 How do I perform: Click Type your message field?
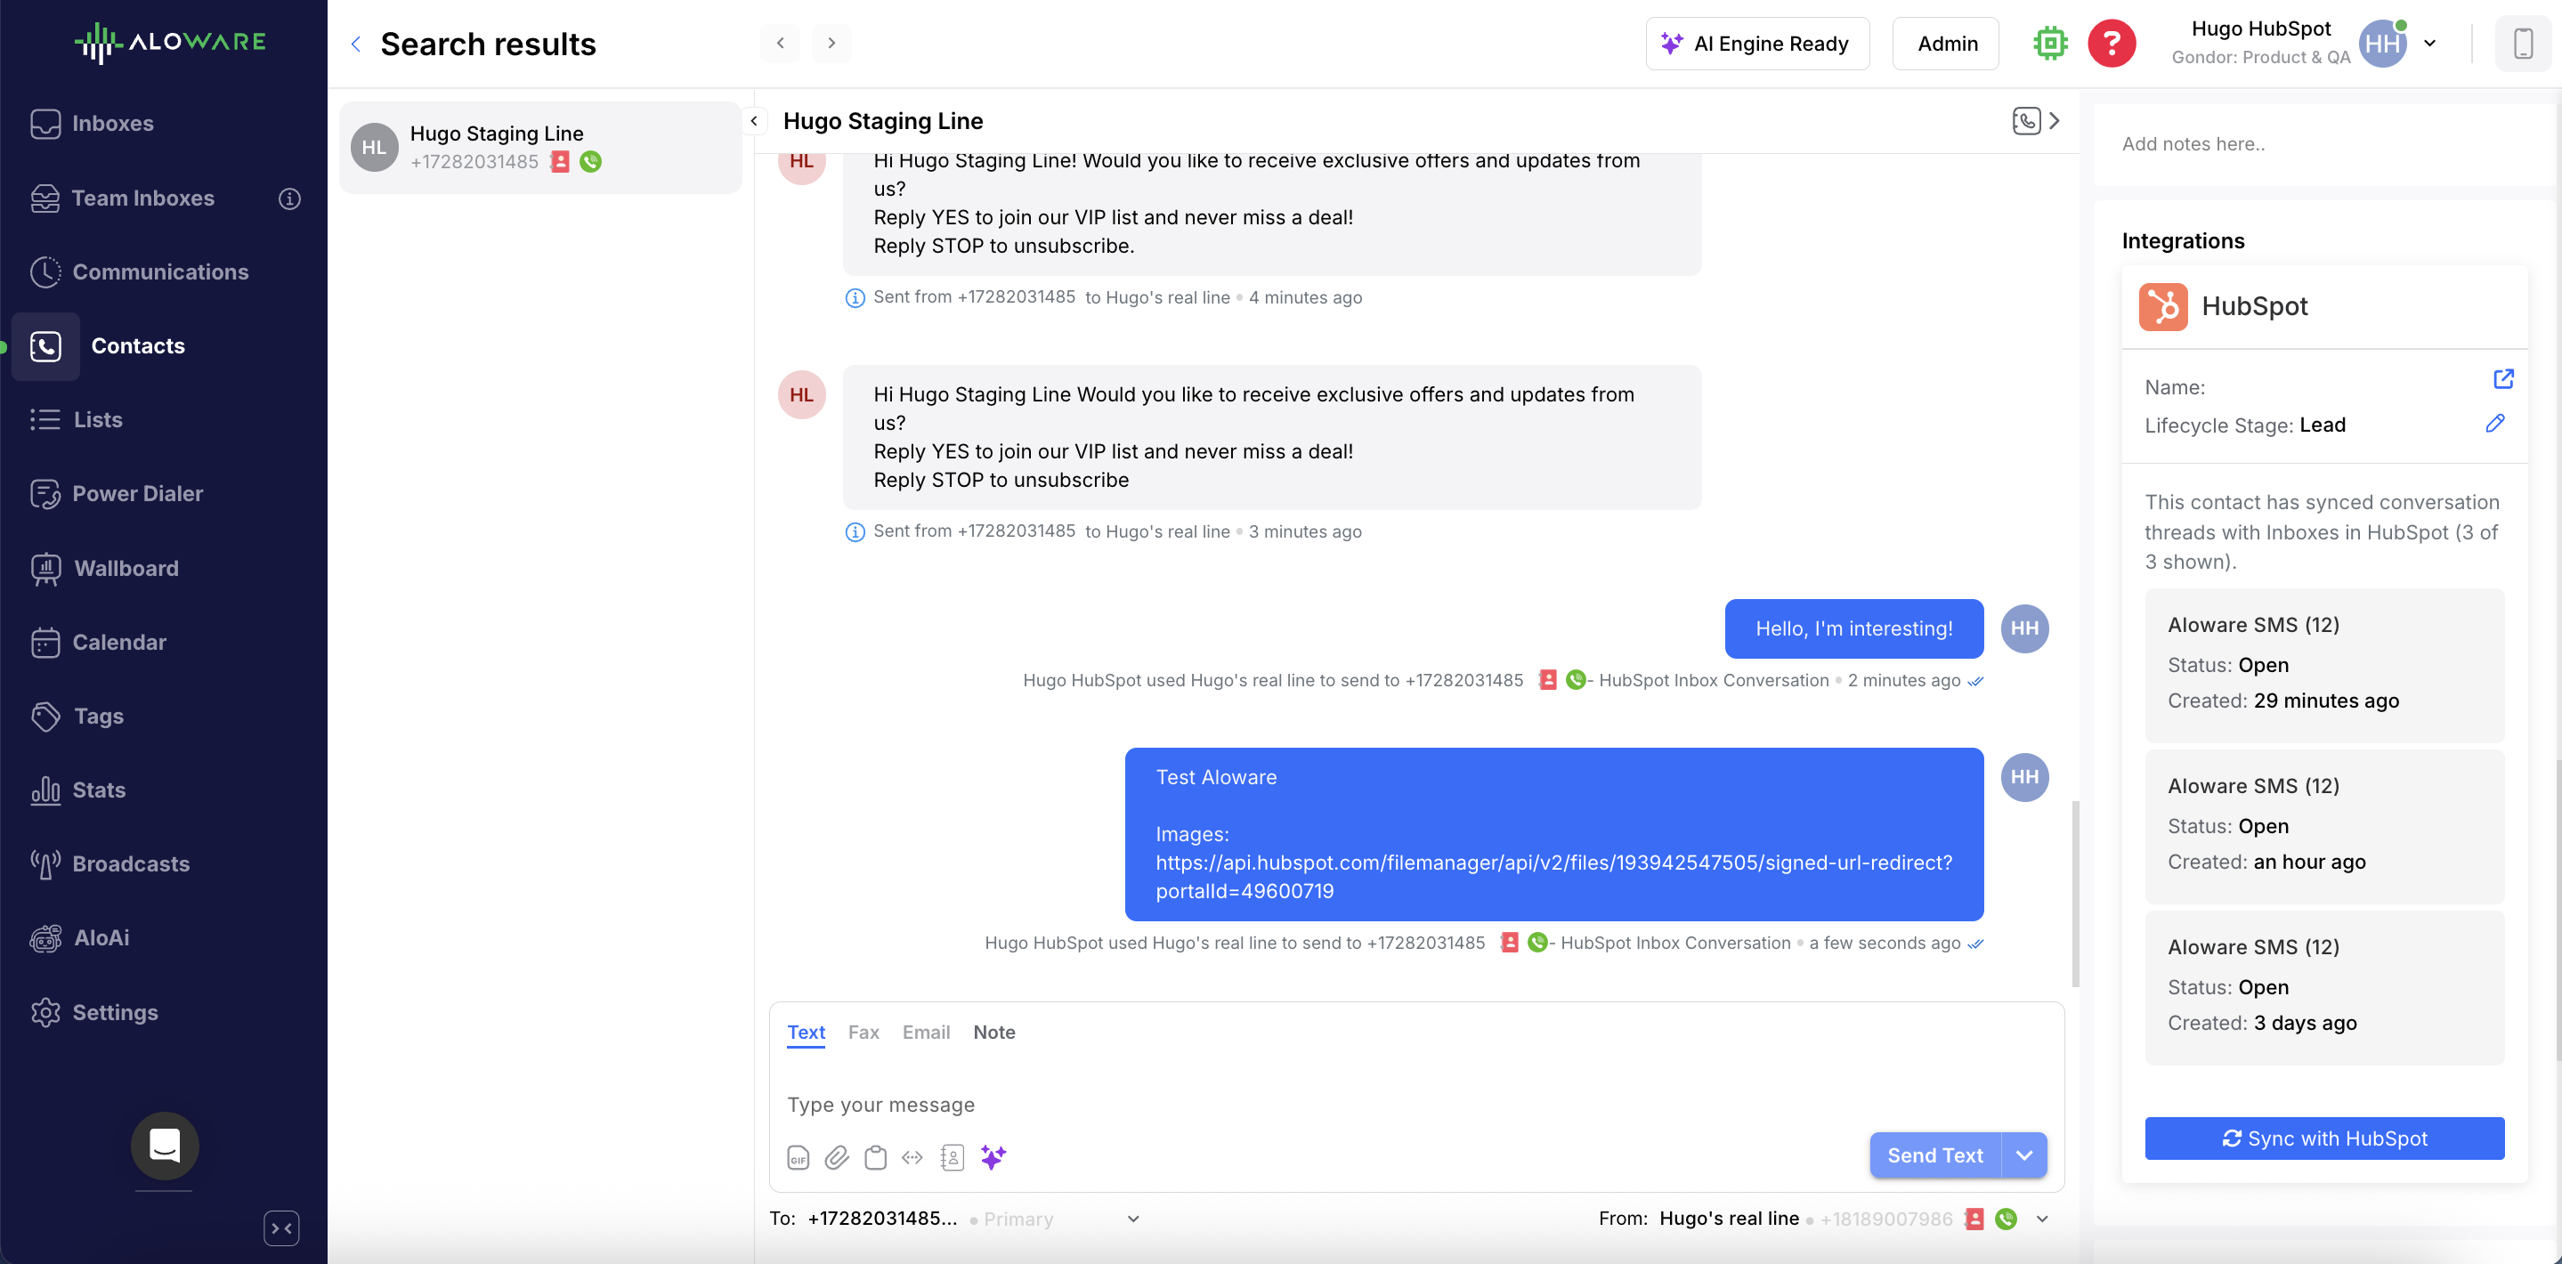[x=1416, y=1105]
